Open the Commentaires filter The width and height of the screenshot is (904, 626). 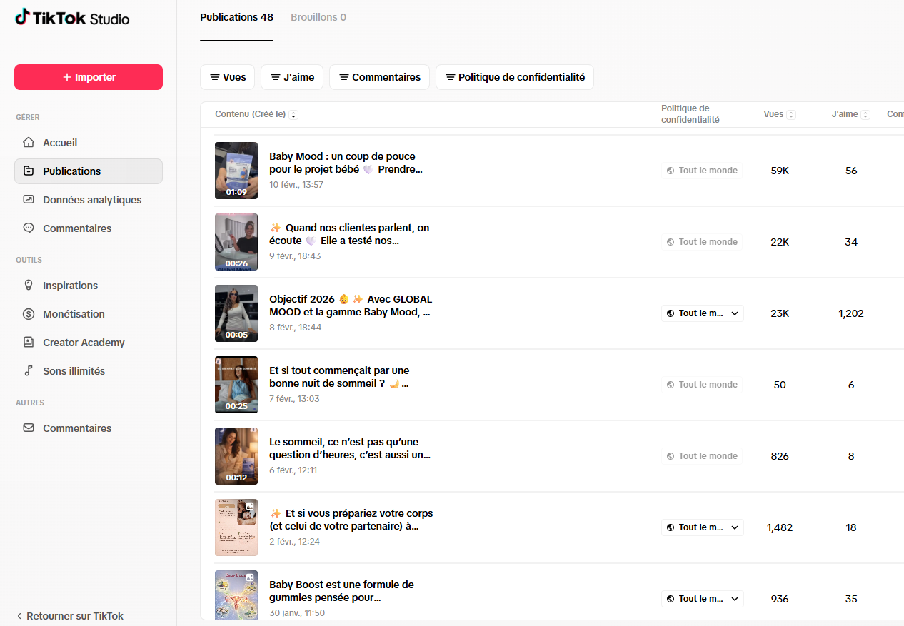379,77
